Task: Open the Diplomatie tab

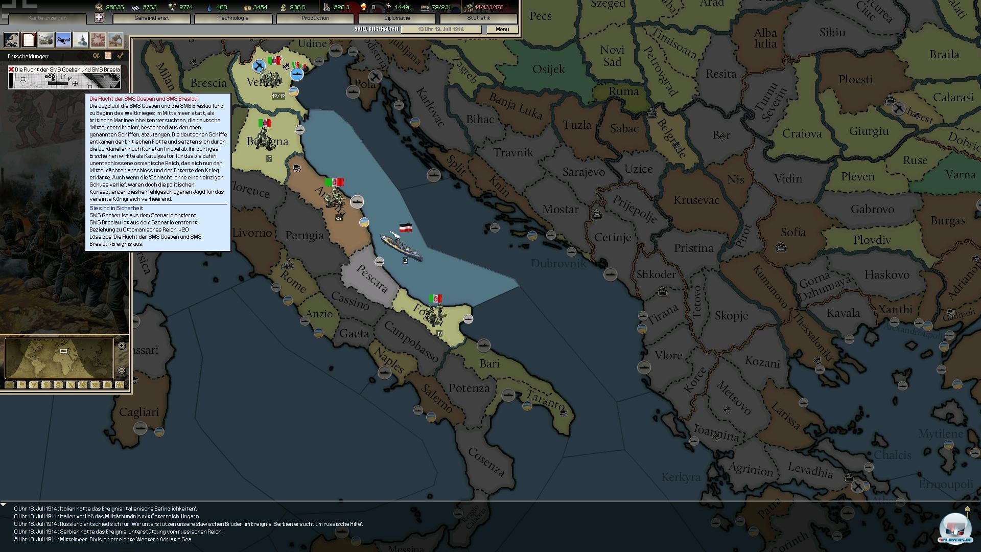Action: [x=396, y=18]
